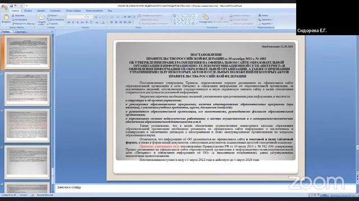Click the 'ПОСТАНОВЛЕНИЕ' heading on the slide

206,55
